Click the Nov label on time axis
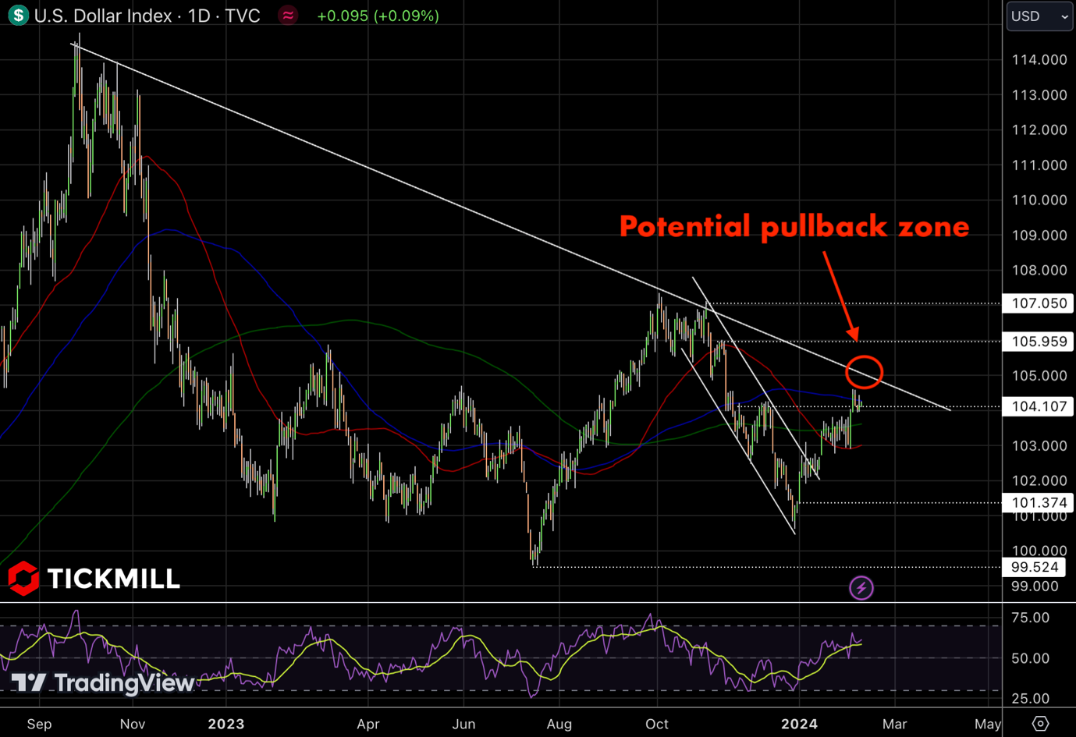The image size is (1076, 737). [133, 724]
